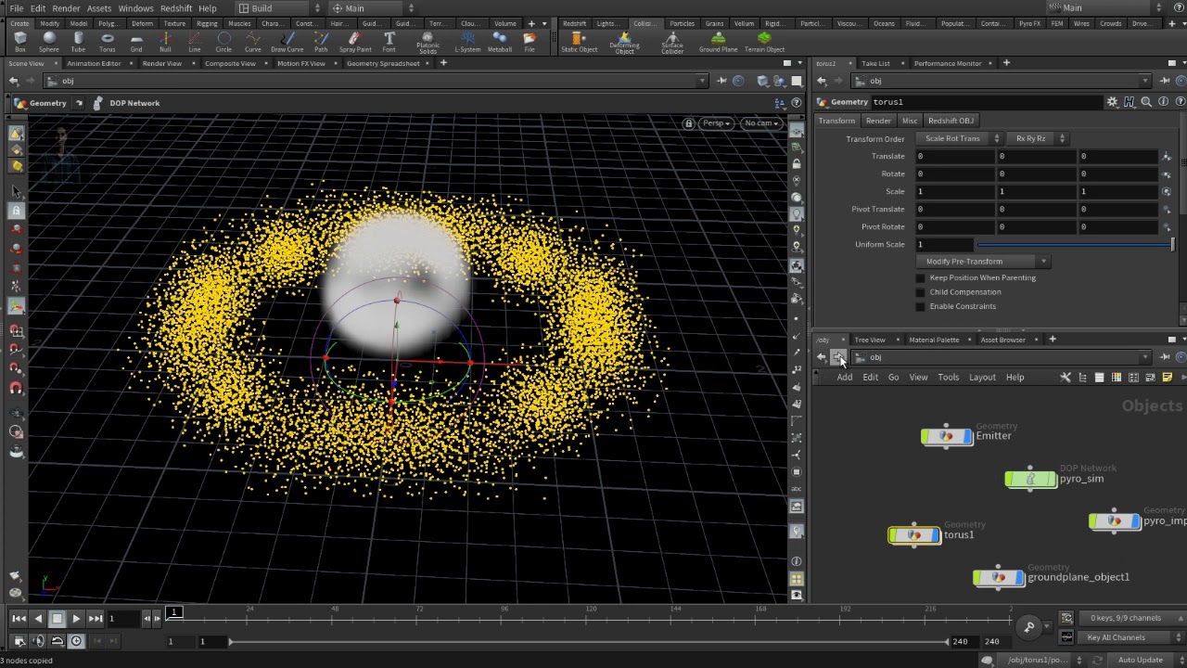Viewport: 1187px width, 668px height.
Task: Select the Torus tool on the Create shelf
Action: [108, 42]
